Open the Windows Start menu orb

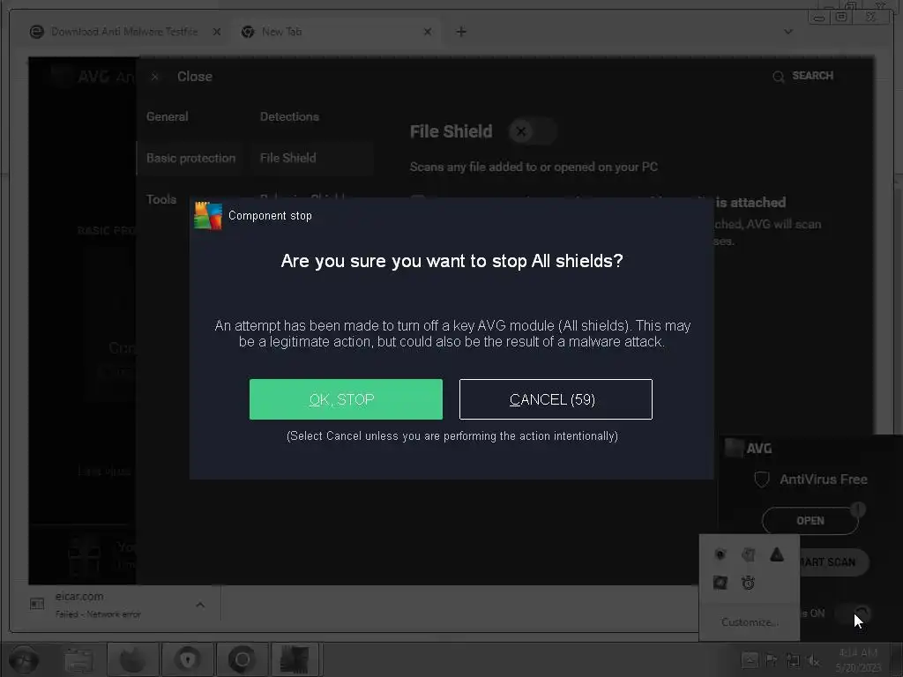24,659
